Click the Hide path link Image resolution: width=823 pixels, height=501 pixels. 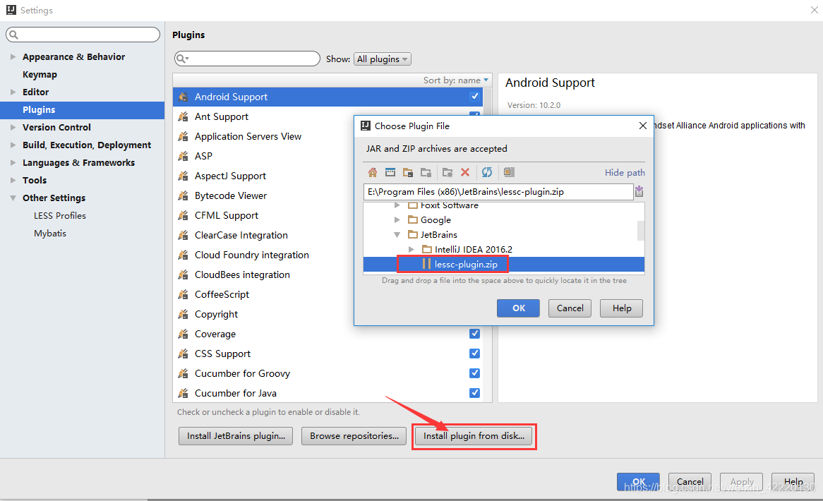pyautogui.click(x=625, y=173)
